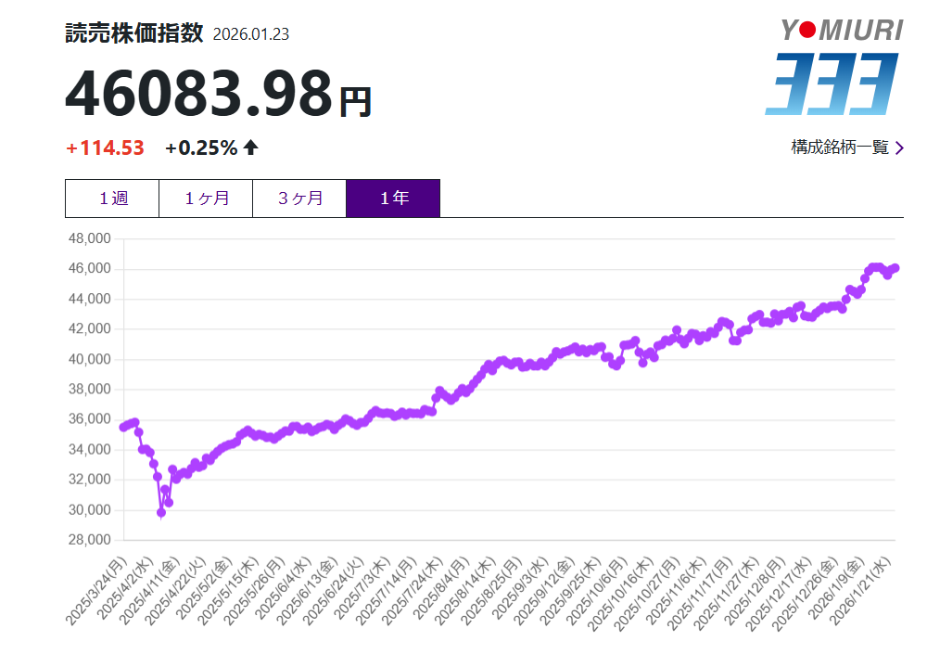Click the lowest data point in April 2025

point(161,512)
